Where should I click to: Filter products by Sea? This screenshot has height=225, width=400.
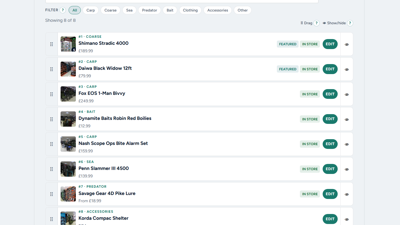pyautogui.click(x=129, y=10)
